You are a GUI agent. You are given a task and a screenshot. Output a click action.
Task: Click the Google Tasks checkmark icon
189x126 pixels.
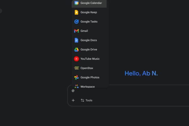click(76, 22)
